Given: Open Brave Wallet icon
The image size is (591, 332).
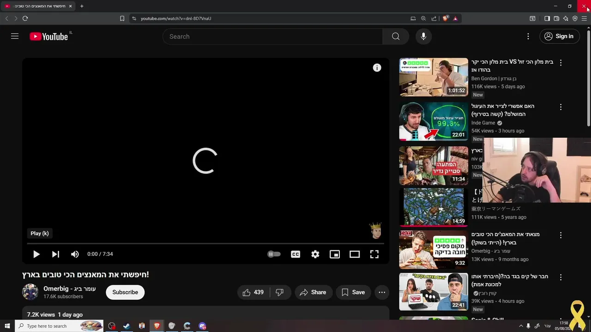Looking at the screenshot, I should pyautogui.click(x=556, y=18).
